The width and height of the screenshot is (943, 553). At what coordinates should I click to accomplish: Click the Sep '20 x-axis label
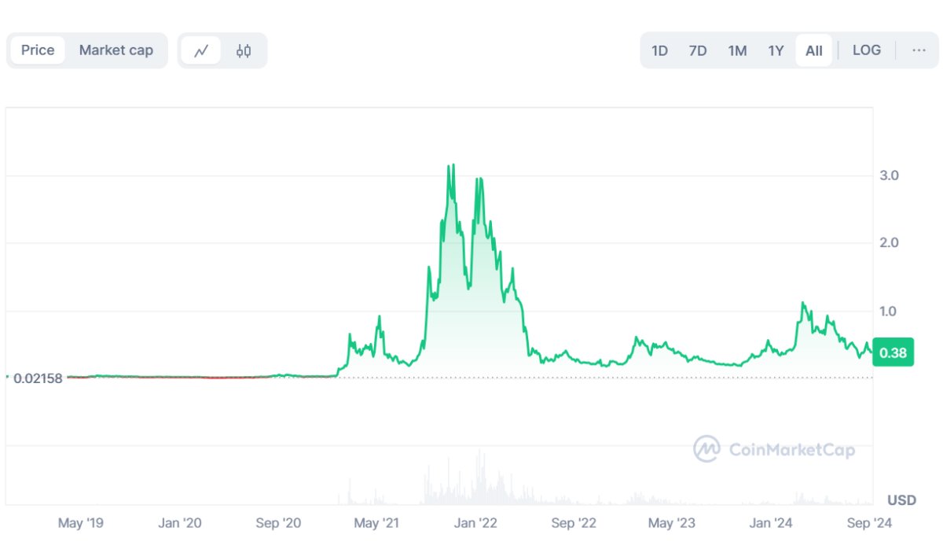click(x=278, y=523)
